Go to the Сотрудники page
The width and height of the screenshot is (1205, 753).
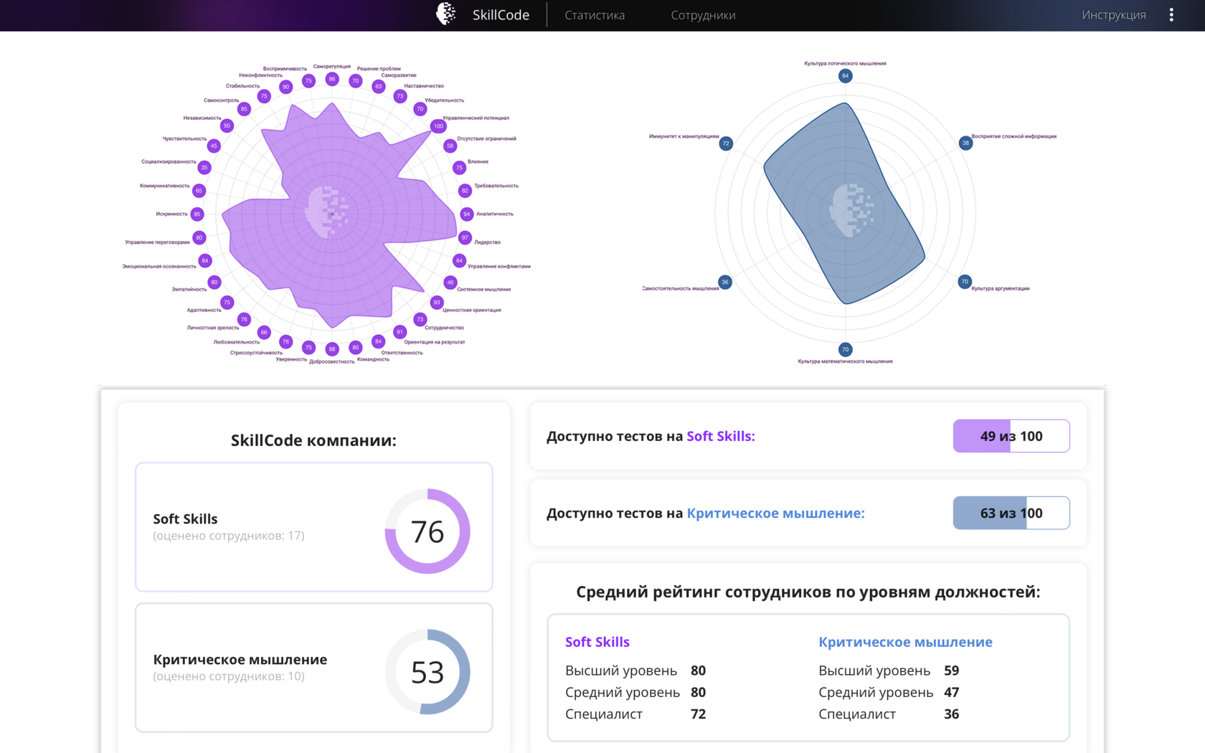pos(703,15)
